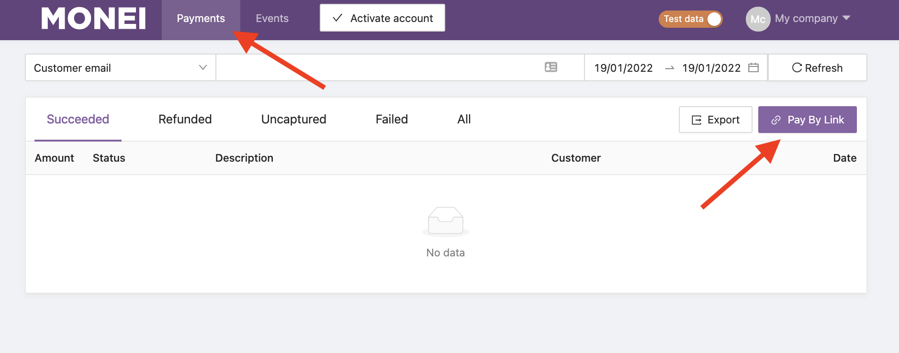This screenshot has width=899, height=353.
Task: Click the Date column header
Action: (x=845, y=158)
